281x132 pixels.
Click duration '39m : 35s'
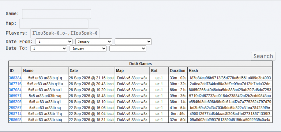click(x=178, y=96)
